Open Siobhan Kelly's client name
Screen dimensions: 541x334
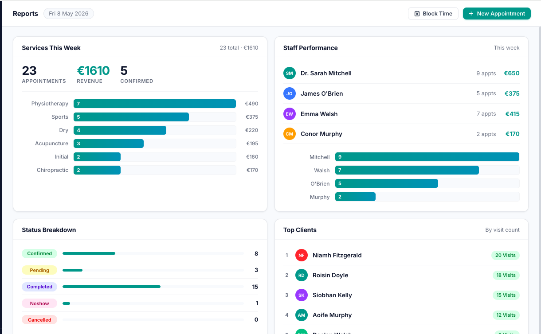point(332,295)
